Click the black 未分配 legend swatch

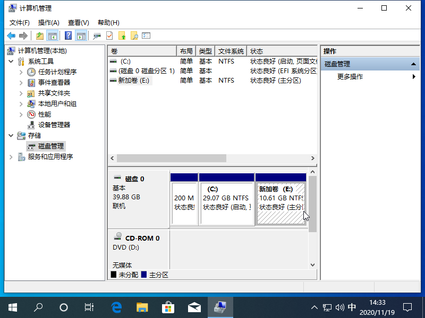tap(114, 275)
